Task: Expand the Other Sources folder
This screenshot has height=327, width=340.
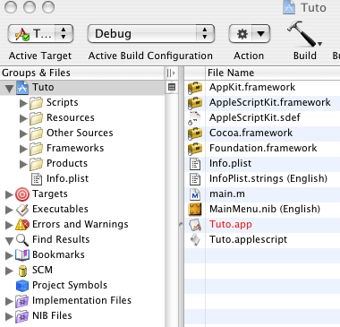Action: click(x=23, y=133)
